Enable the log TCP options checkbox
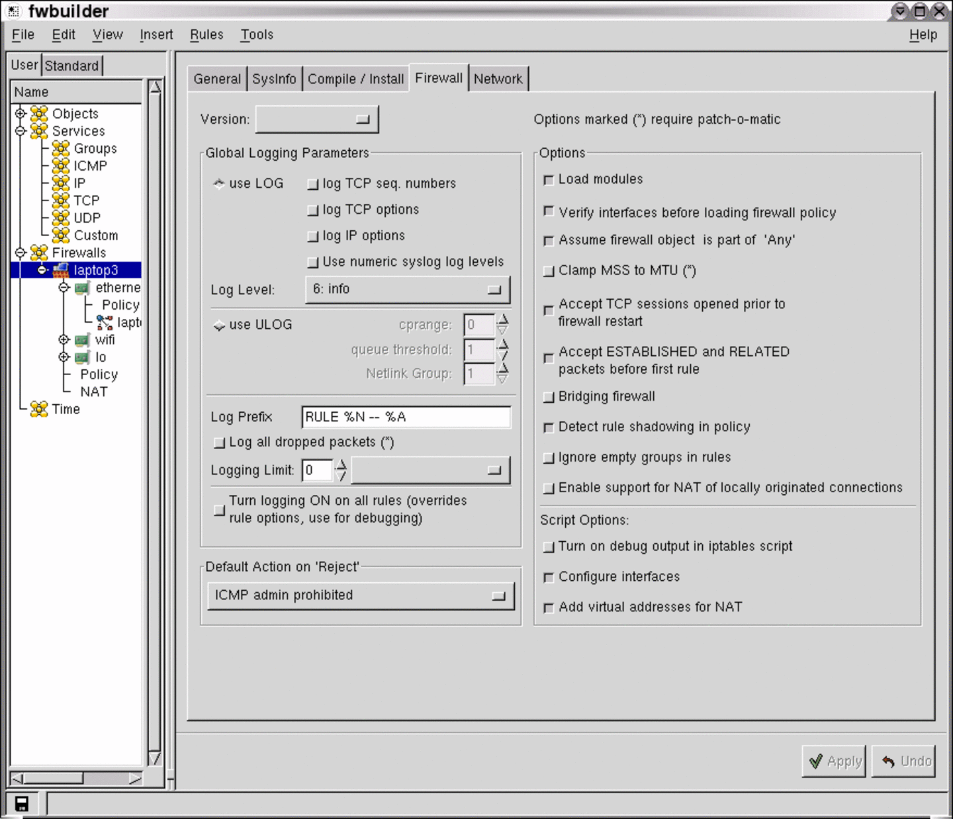This screenshot has height=819, width=953. pyautogui.click(x=313, y=210)
